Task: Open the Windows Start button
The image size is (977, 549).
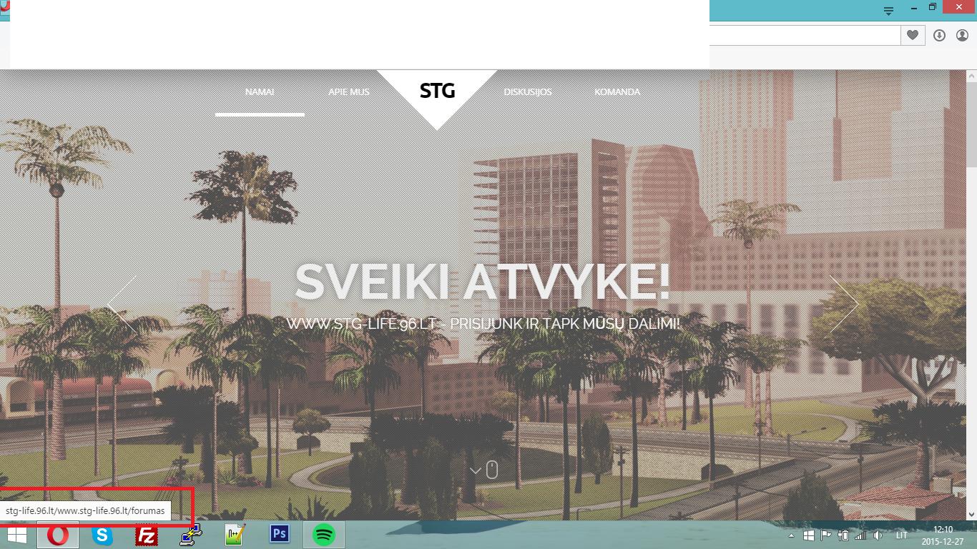Action: point(17,535)
